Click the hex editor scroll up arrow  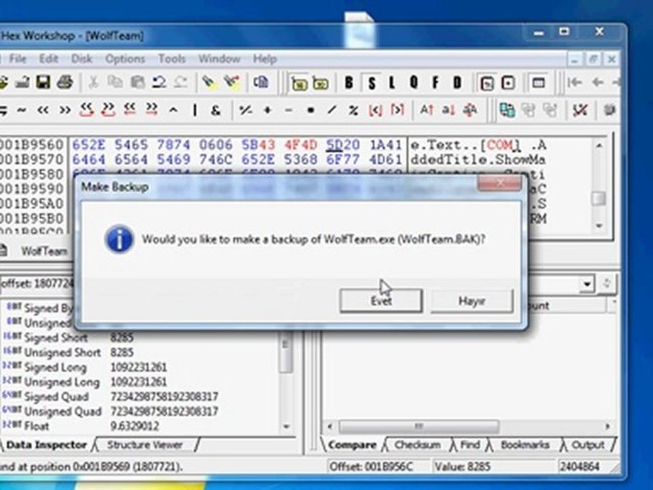(x=599, y=146)
